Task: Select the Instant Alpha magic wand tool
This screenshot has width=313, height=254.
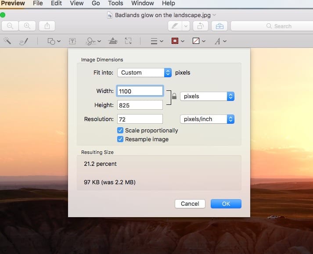Action: point(7,41)
